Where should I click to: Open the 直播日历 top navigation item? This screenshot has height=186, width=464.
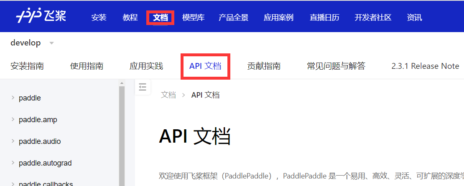pyautogui.click(x=324, y=18)
